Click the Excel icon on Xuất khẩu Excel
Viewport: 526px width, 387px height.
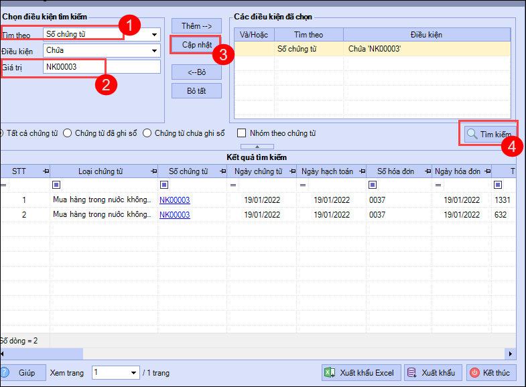[330, 373]
